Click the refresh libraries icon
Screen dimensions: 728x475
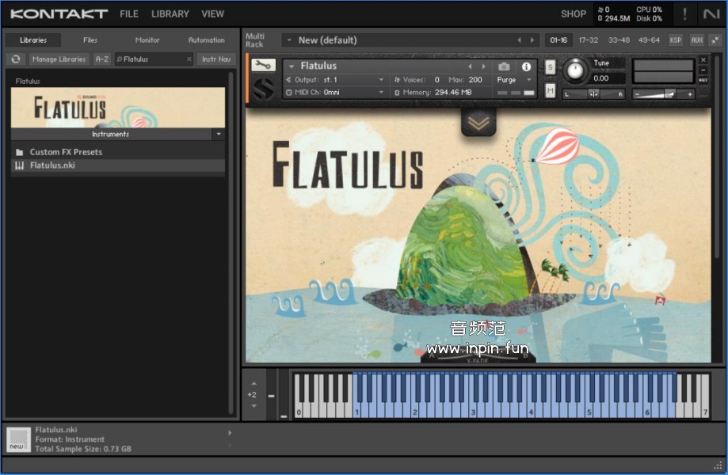16,59
